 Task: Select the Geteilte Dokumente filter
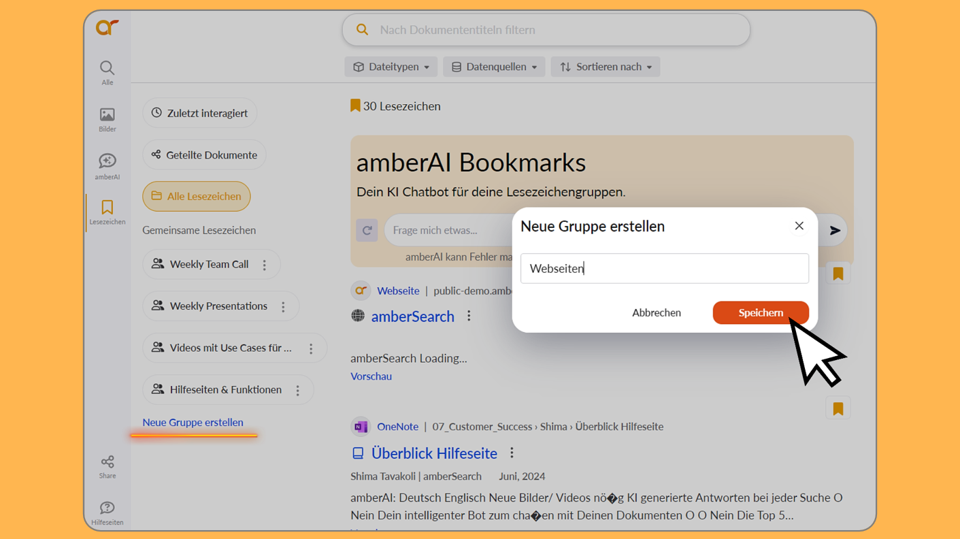[204, 154]
